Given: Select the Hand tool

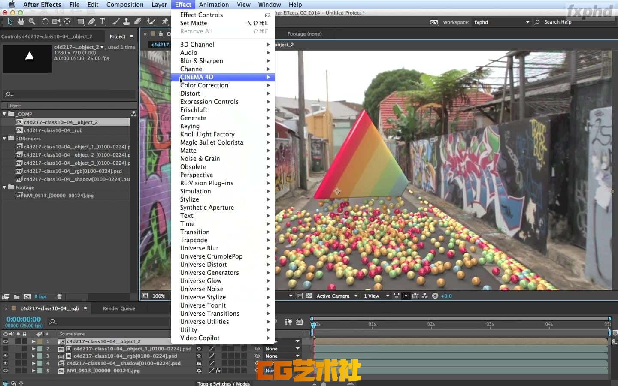Looking at the screenshot, I should pyautogui.click(x=21, y=21).
